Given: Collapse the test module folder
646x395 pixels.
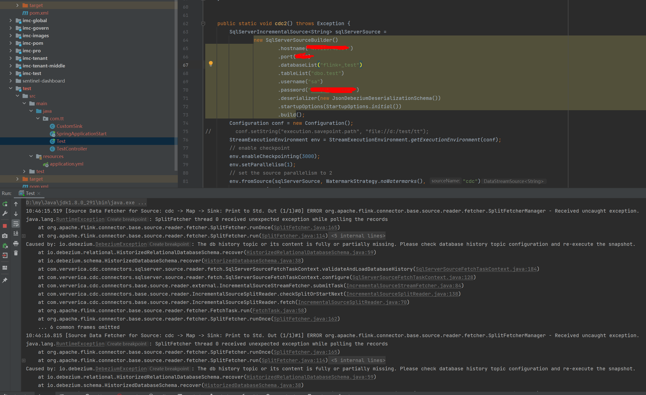Looking at the screenshot, I should (11, 88).
